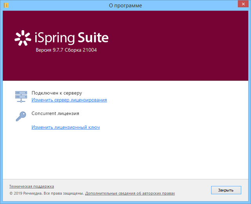Image resolution: width=251 pixels, height=204 pixels.
Task: Open the 'Техническая поддержка' link
Action: pos(31,186)
